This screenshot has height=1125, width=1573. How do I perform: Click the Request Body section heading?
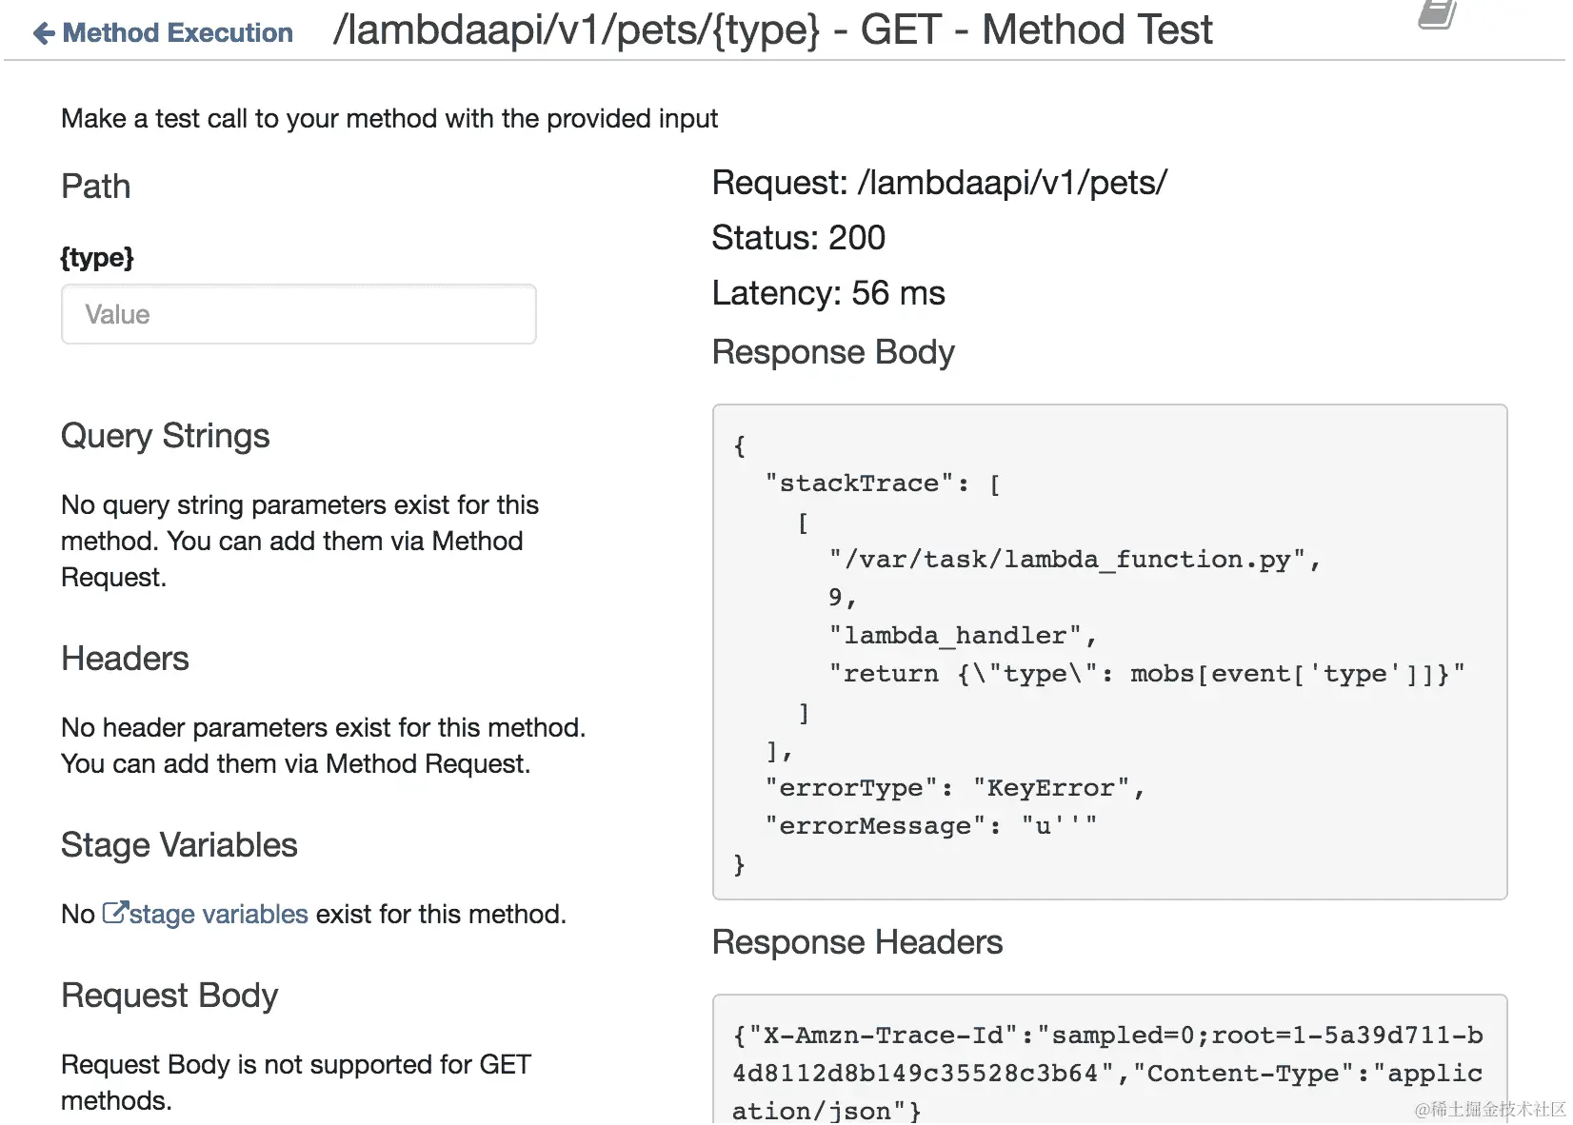[169, 996]
